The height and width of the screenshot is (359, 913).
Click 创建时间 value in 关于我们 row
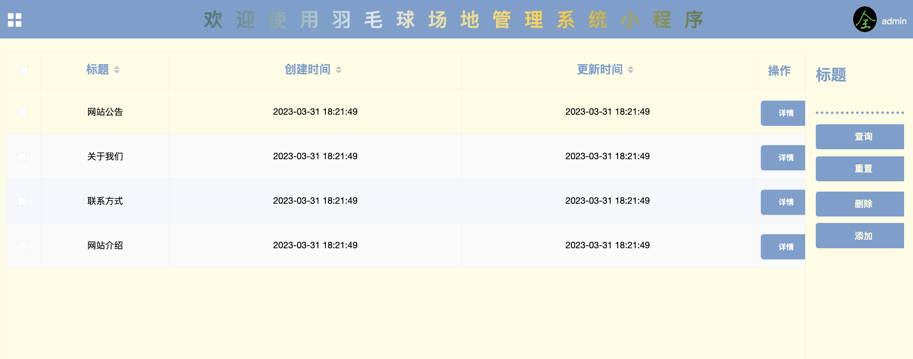[x=315, y=156]
